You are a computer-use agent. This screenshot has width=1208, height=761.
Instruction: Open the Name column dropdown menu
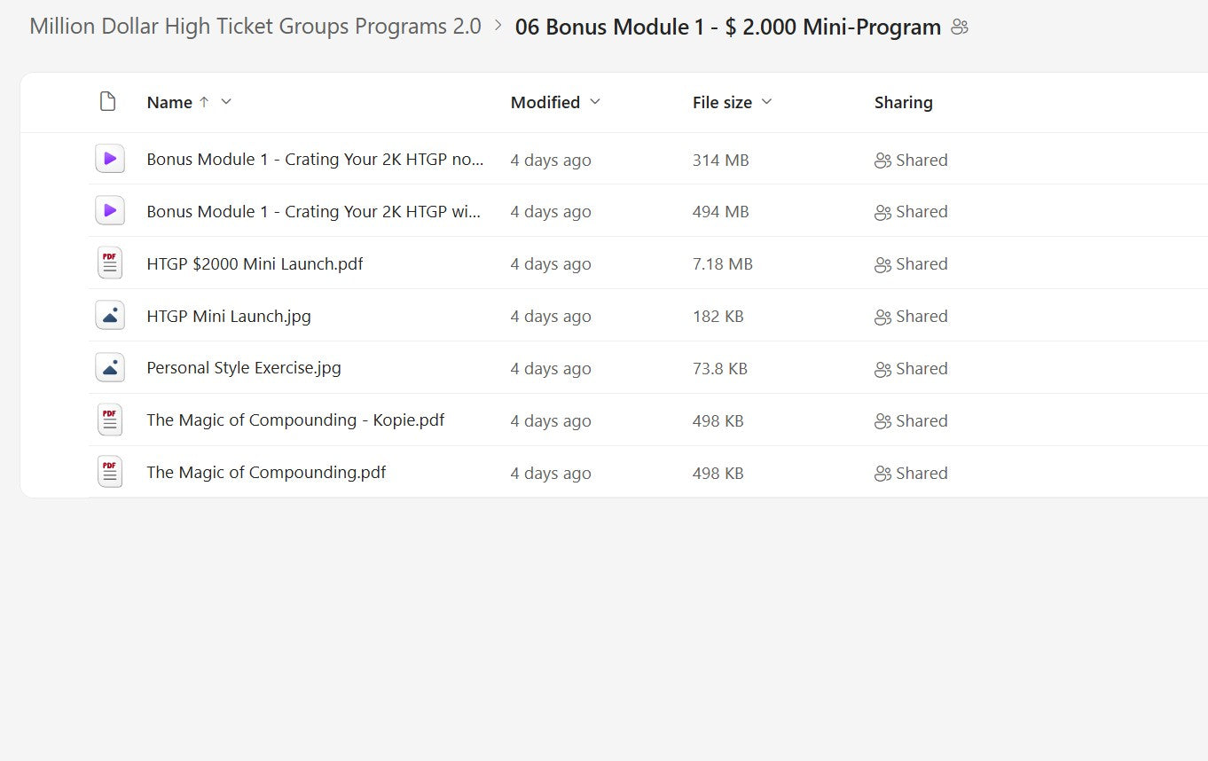pos(226,102)
